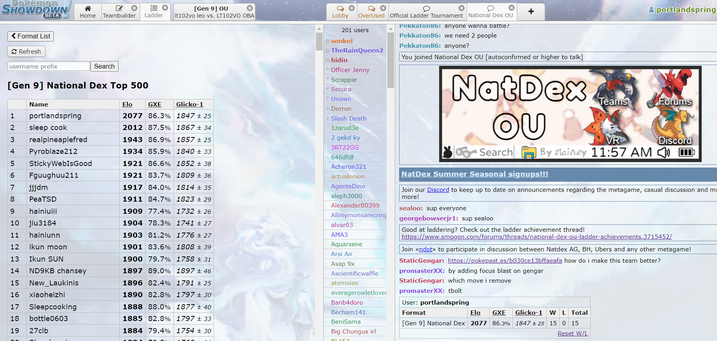Viewport: 717px width, 341px height.
Task: Open NatDex Summer Seasonal signups link
Action: [x=474, y=174]
